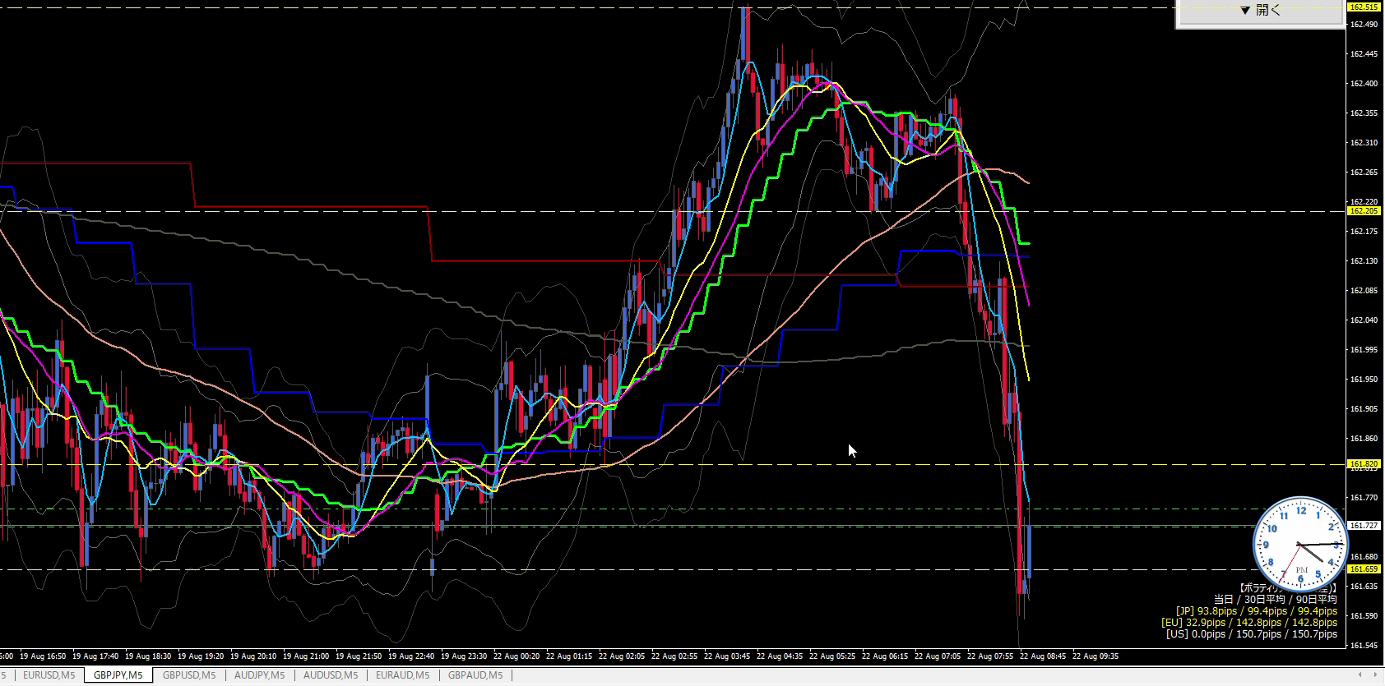Click the 161.659 yellow price label

(1364, 569)
